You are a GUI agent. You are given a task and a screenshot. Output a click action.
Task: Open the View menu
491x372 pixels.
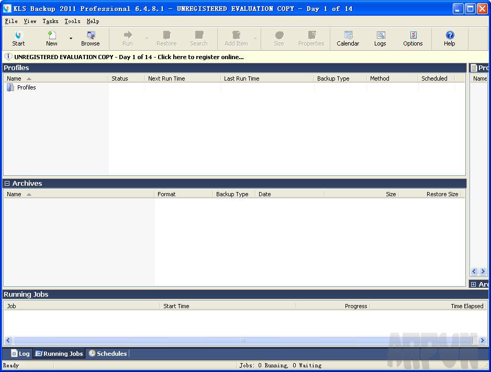30,21
